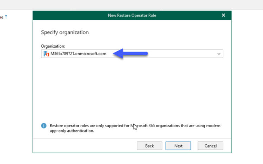Click the blue information icon
The width and height of the screenshot is (263, 164).
44,125
